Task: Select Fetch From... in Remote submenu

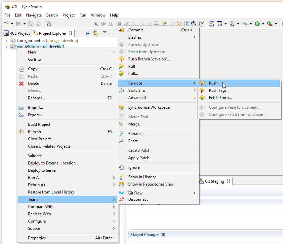Action: click(220, 98)
